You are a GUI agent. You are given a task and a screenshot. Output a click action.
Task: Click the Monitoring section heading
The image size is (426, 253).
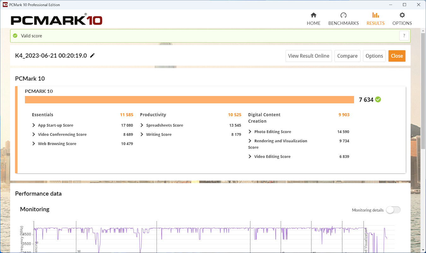[35, 209]
